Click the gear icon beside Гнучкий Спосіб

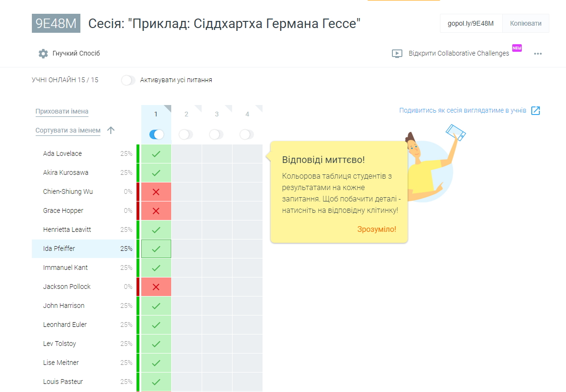pyautogui.click(x=43, y=54)
